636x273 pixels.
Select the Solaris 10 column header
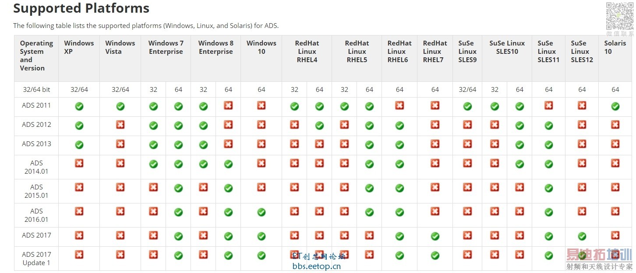click(615, 47)
